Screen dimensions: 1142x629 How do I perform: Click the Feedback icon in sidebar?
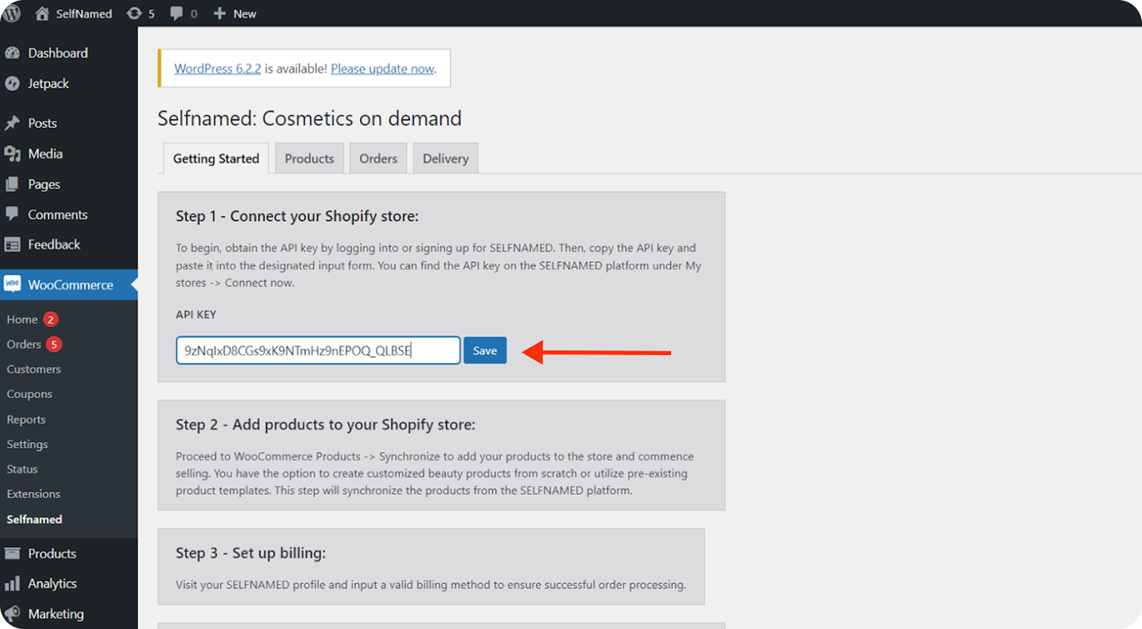click(12, 245)
